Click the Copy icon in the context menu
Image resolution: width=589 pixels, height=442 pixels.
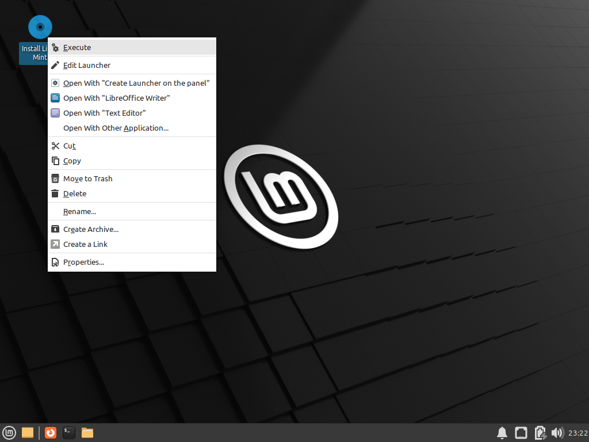(x=55, y=161)
